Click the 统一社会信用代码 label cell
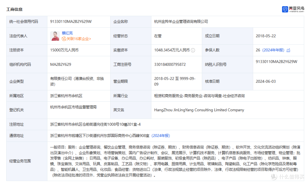The height and width of the screenshot is (183, 307). tap(27, 22)
